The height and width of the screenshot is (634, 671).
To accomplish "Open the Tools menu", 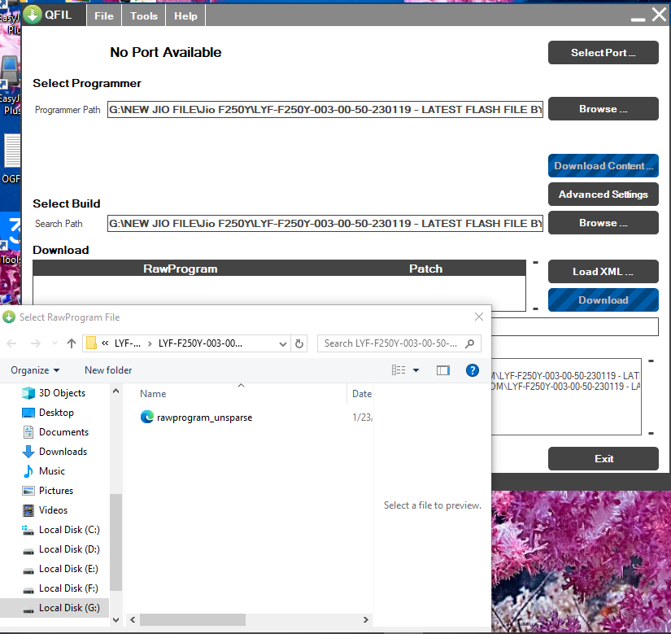I will pyautogui.click(x=144, y=15).
